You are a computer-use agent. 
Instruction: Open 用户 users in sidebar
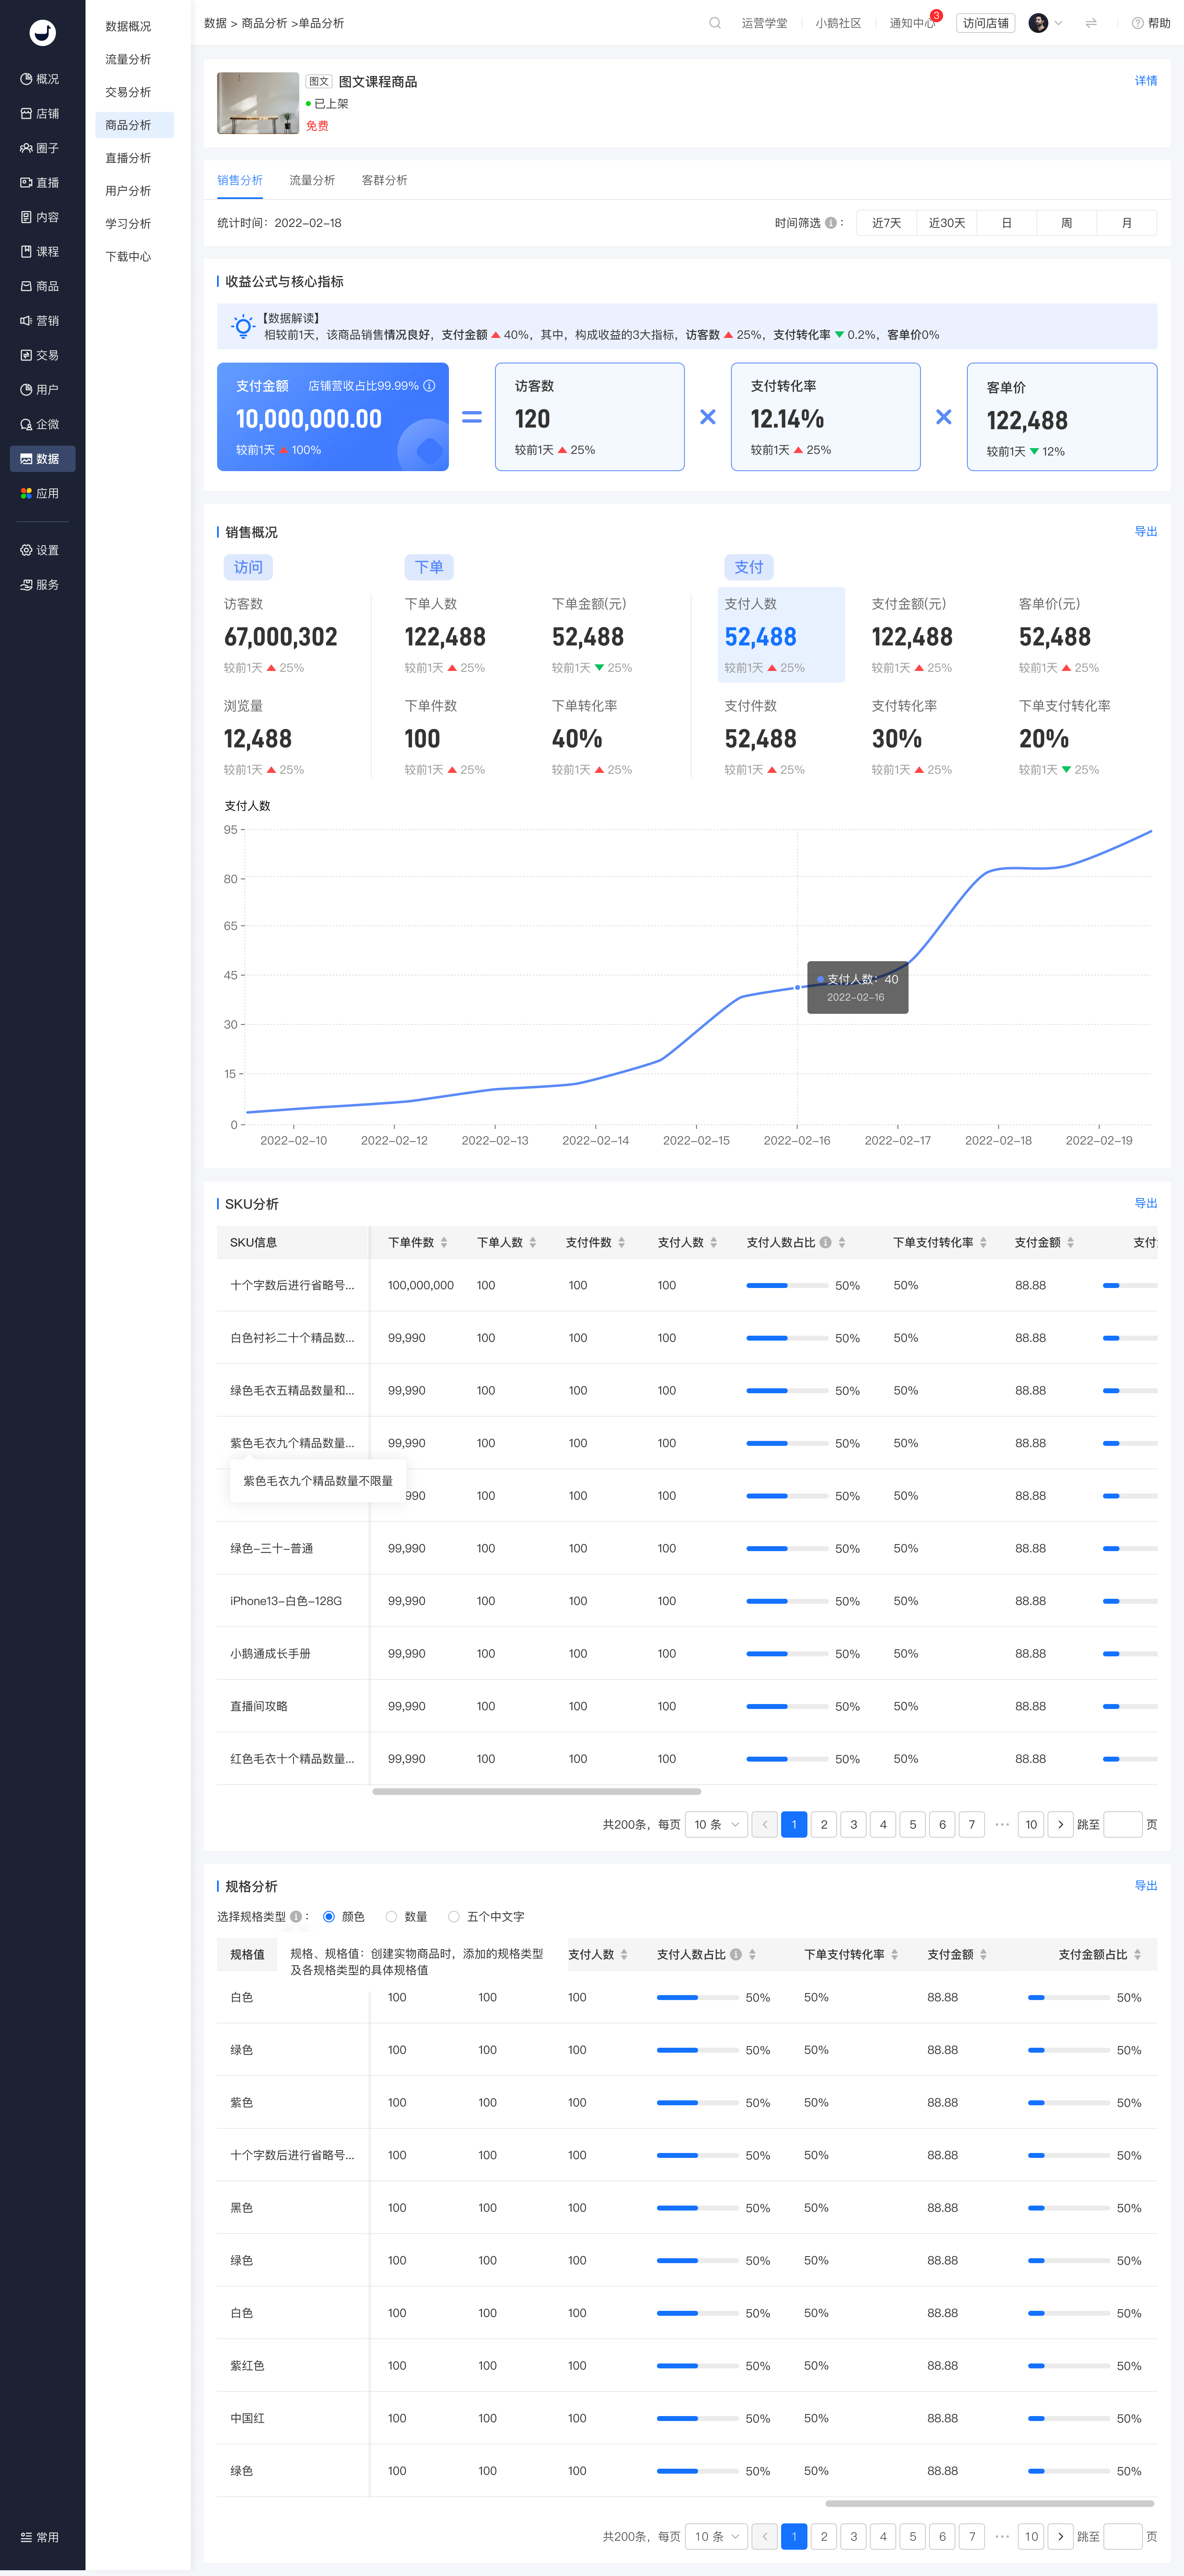pos(40,390)
